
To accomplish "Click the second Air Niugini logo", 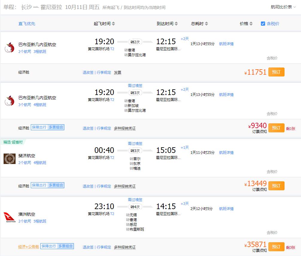I will 10,101.
